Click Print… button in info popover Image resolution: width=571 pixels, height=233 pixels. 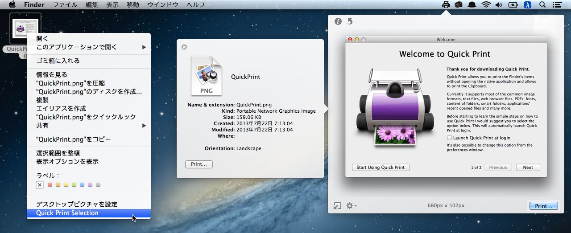[x=199, y=164]
